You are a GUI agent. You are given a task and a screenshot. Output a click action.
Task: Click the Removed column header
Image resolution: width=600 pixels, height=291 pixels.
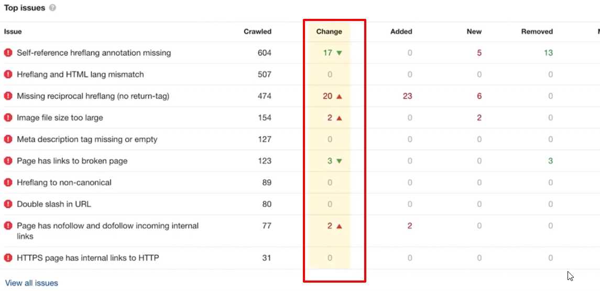tap(537, 31)
